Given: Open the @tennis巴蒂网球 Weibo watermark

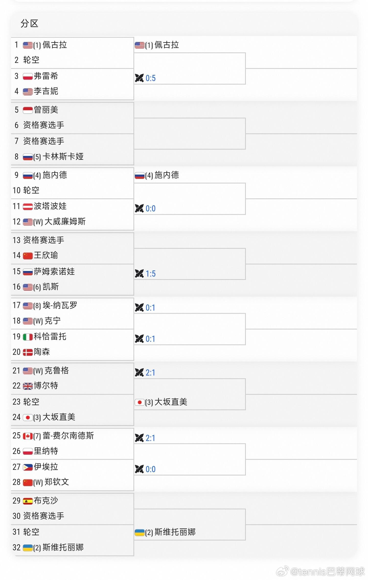Looking at the screenshot, I should point(321,572).
